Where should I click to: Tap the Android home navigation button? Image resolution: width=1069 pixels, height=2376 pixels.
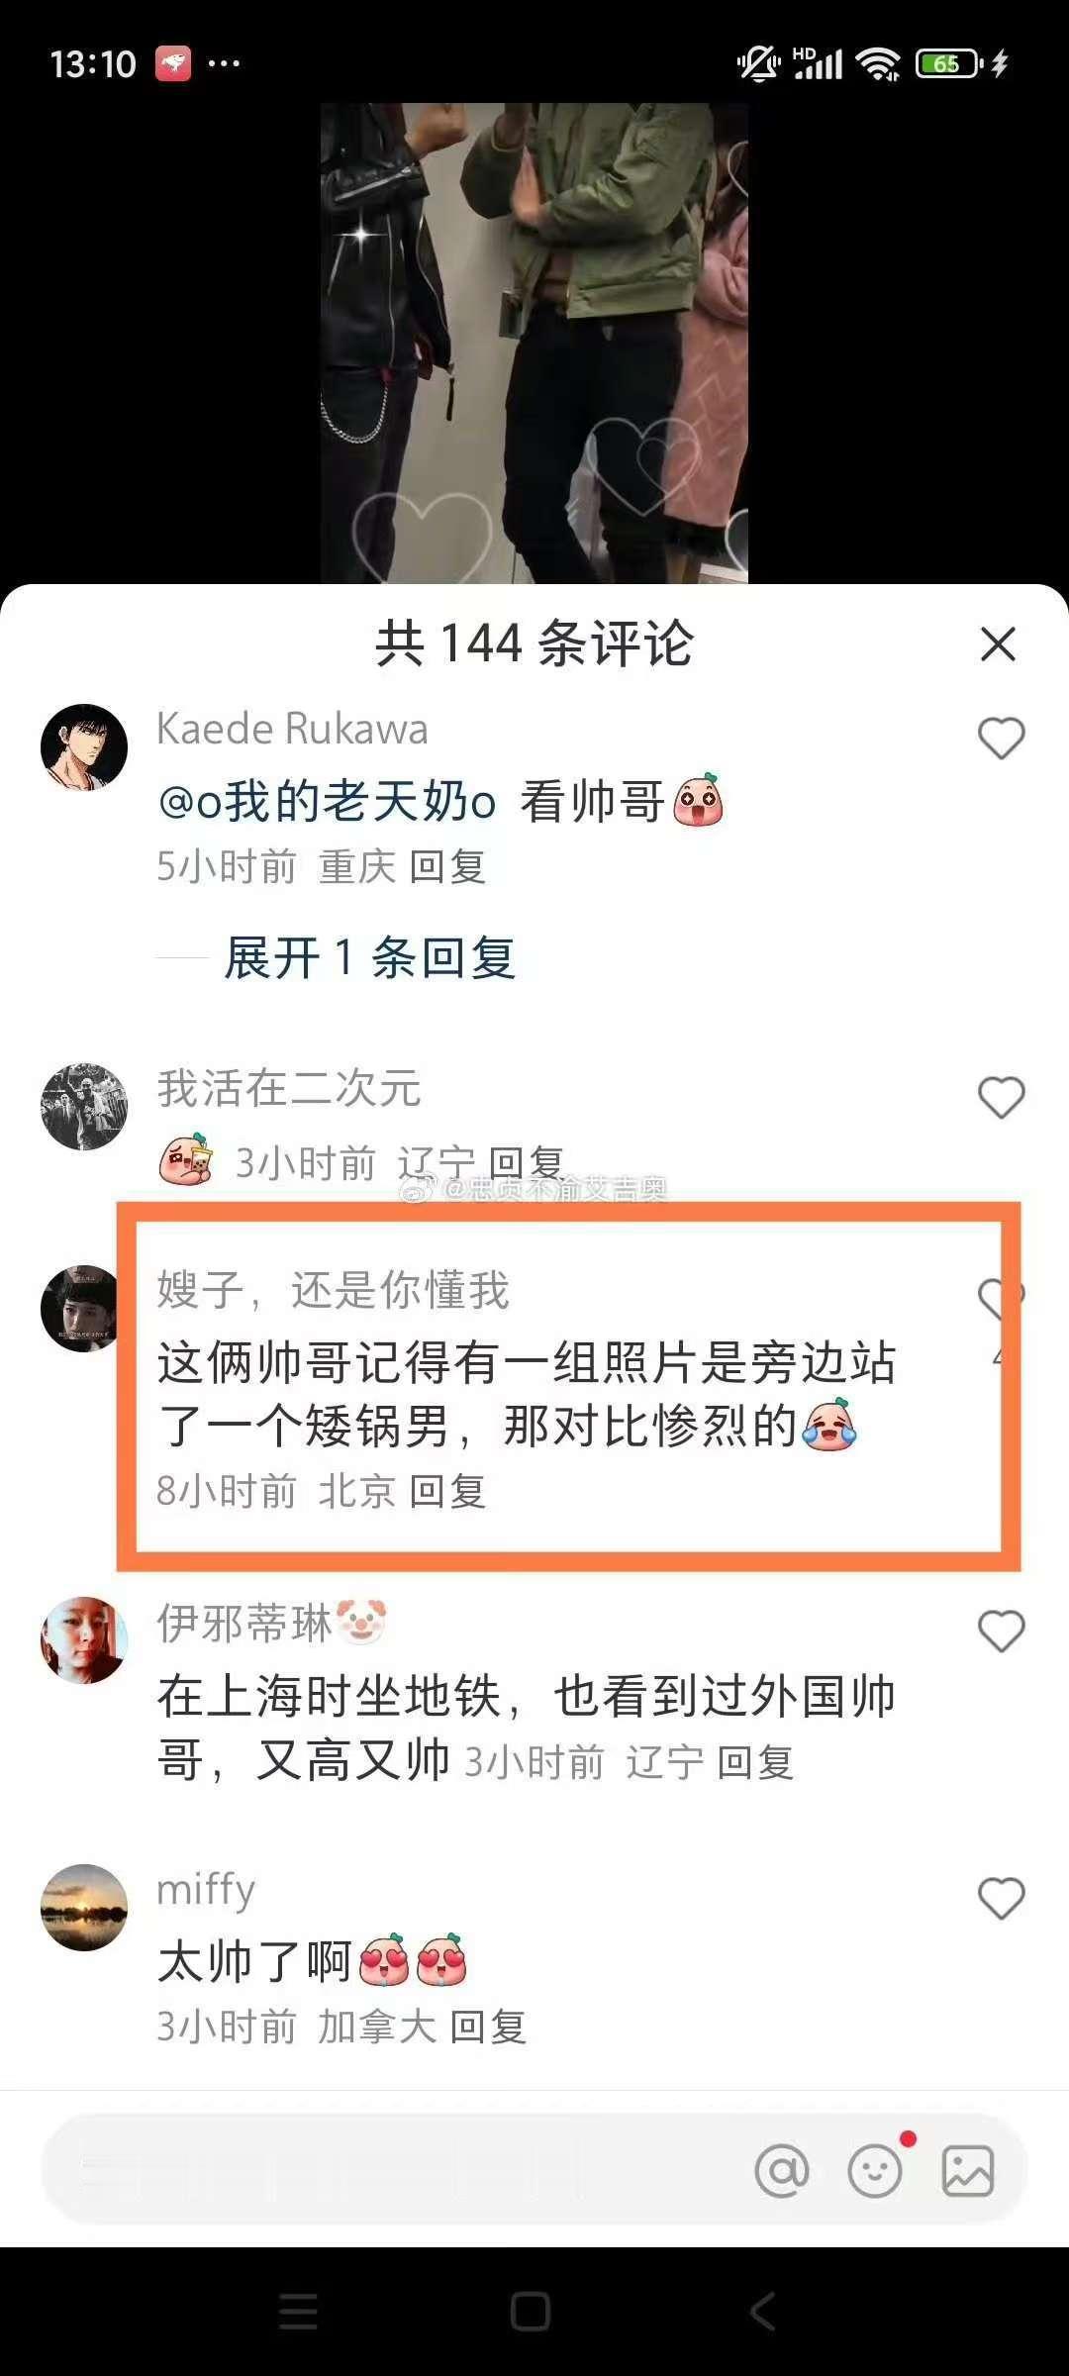point(531,2313)
